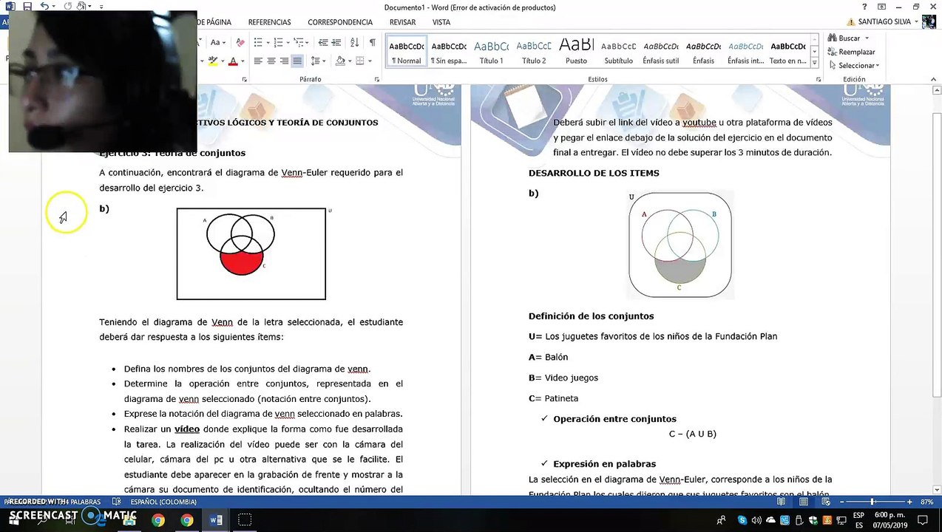This screenshot has width=942, height=532.
Task: Open the first Chrome taskbar icon
Action: (158, 520)
